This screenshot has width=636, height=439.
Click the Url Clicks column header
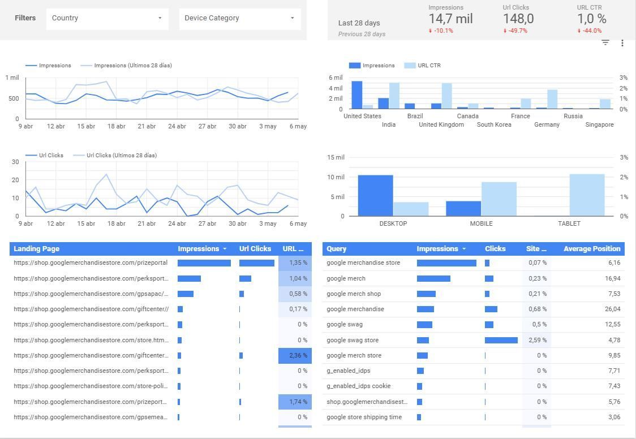(x=255, y=249)
